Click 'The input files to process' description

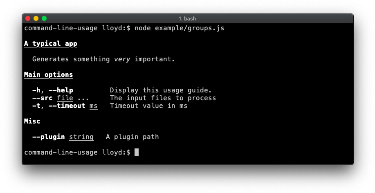tap(163, 98)
